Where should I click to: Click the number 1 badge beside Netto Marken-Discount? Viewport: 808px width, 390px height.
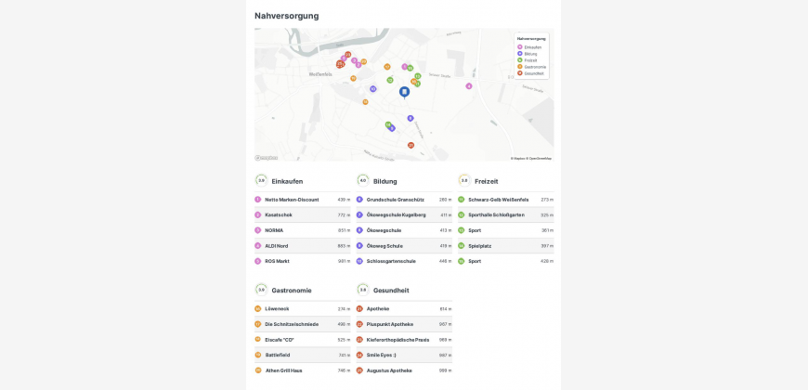coord(258,200)
